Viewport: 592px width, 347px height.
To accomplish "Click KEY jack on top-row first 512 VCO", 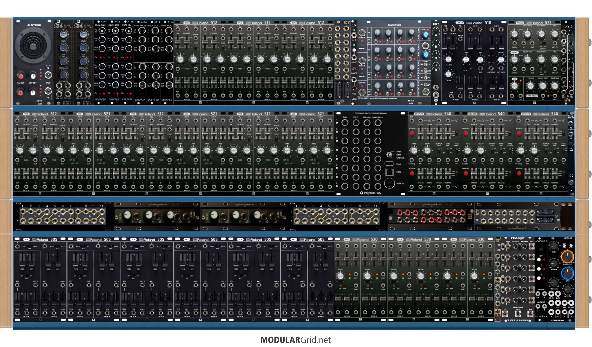I will coord(177,96).
